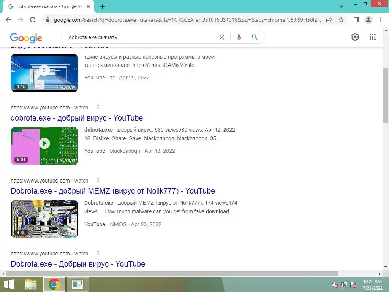Image resolution: width=389 pixels, height=292 pixels.
Task: Clear the search box with the X
Action: pyautogui.click(x=222, y=37)
